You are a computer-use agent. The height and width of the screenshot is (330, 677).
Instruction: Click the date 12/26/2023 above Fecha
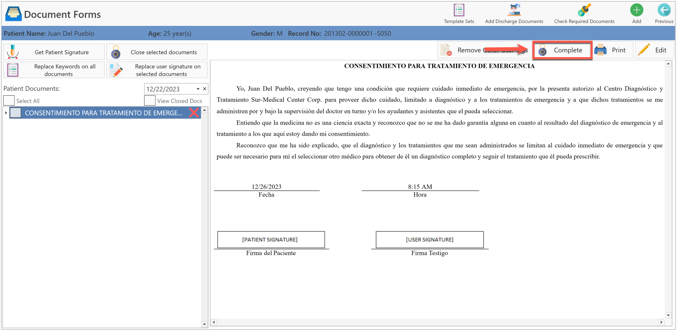pyautogui.click(x=266, y=187)
